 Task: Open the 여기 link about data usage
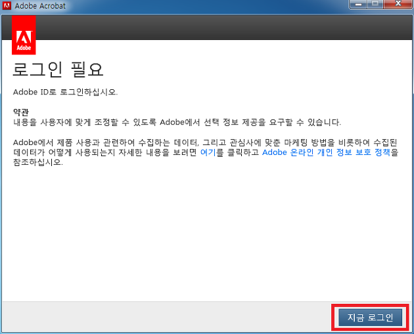(208, 152)
